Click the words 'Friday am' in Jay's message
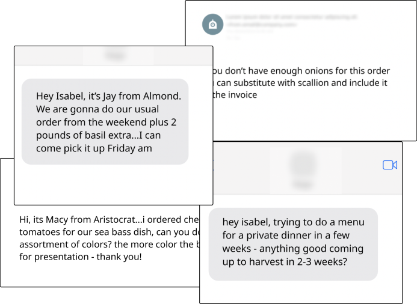This screenshot has width=417, height=304. point(129,148)
